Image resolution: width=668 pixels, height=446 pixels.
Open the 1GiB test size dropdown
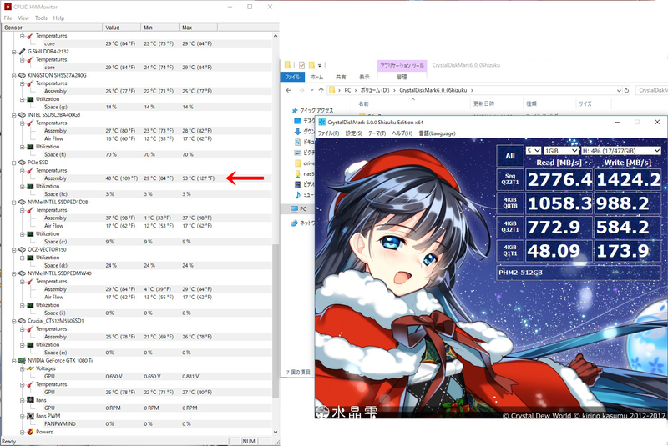(561, 151)
